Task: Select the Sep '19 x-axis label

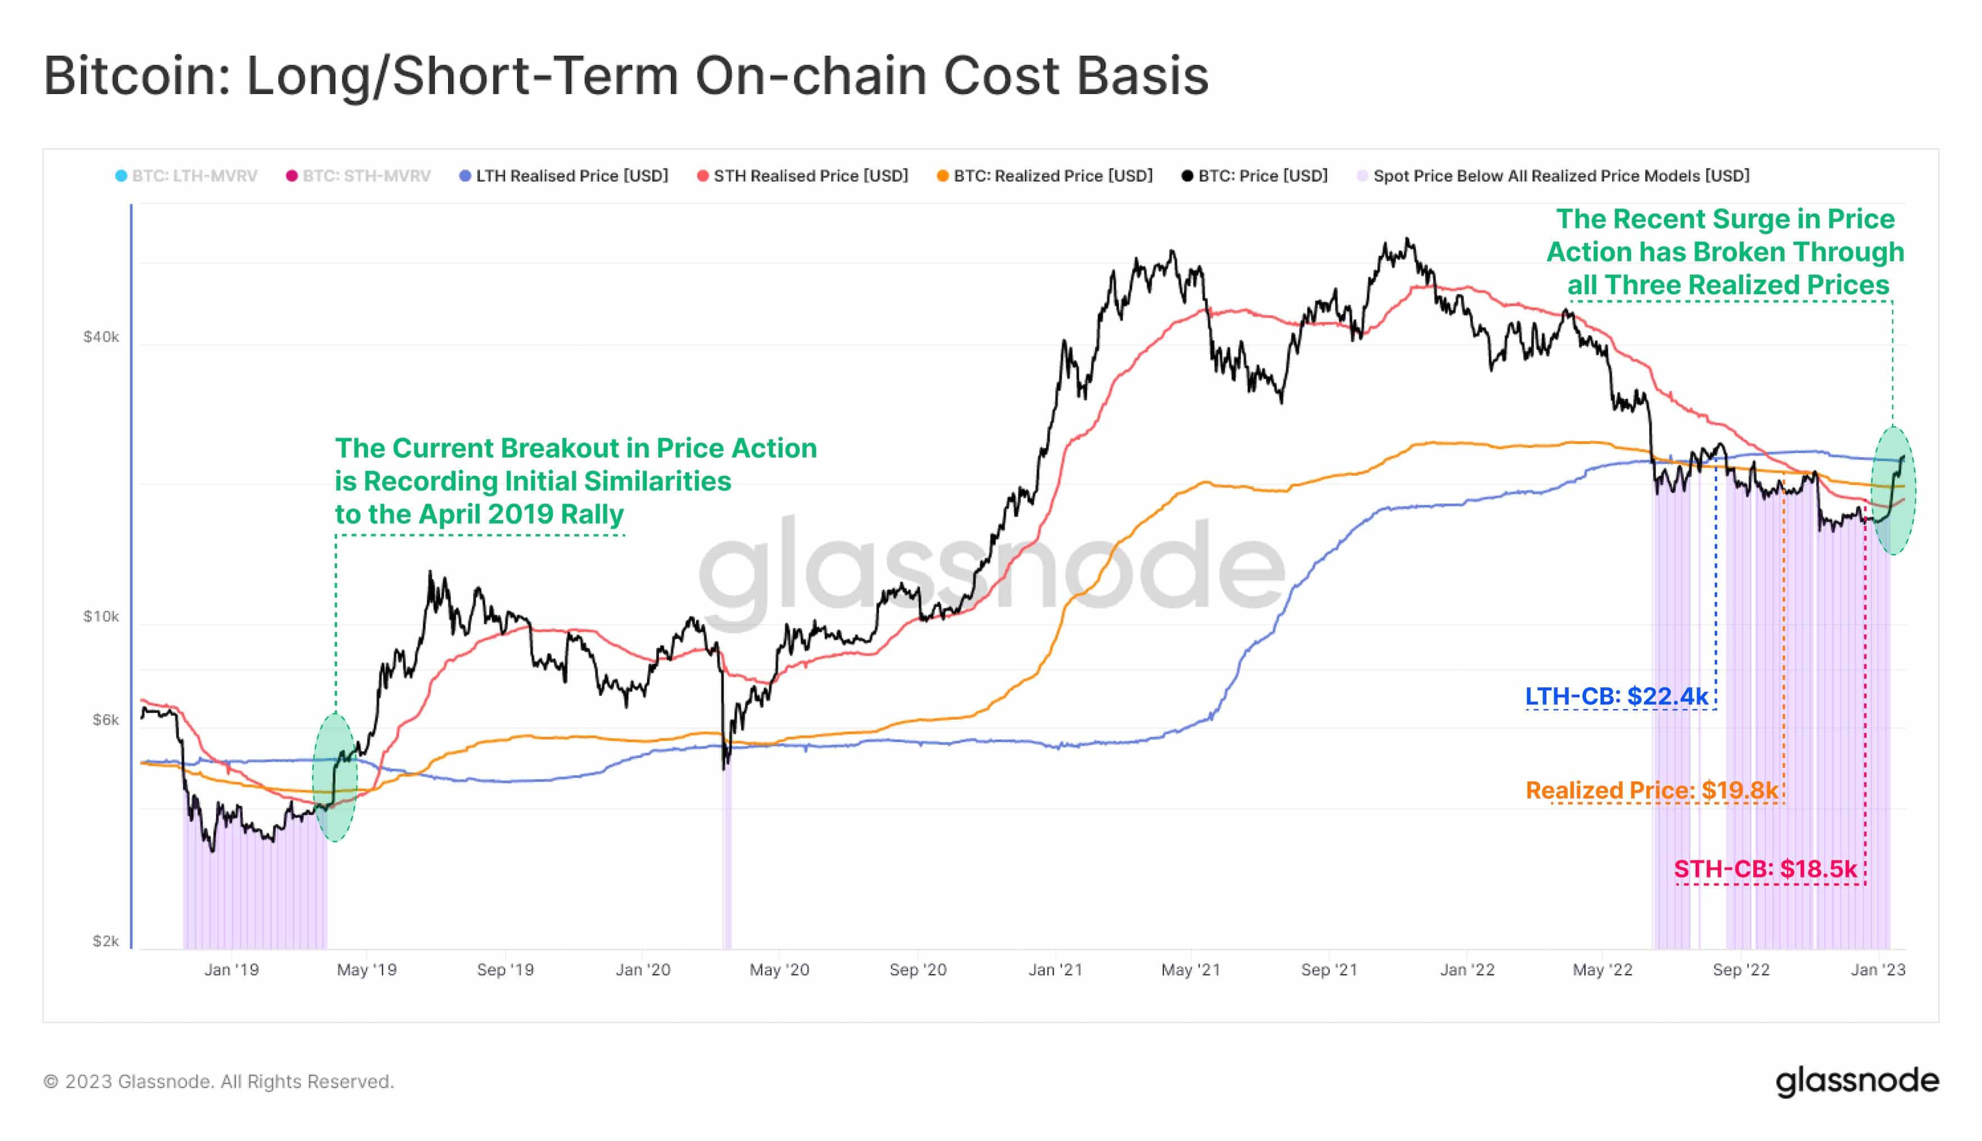Action: (505, 970)
